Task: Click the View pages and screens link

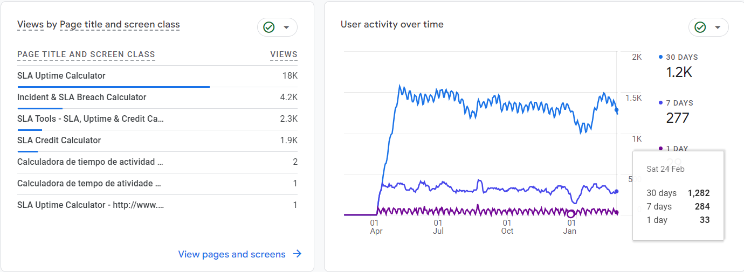Action: pyautogui.click(x=232, y=254)
